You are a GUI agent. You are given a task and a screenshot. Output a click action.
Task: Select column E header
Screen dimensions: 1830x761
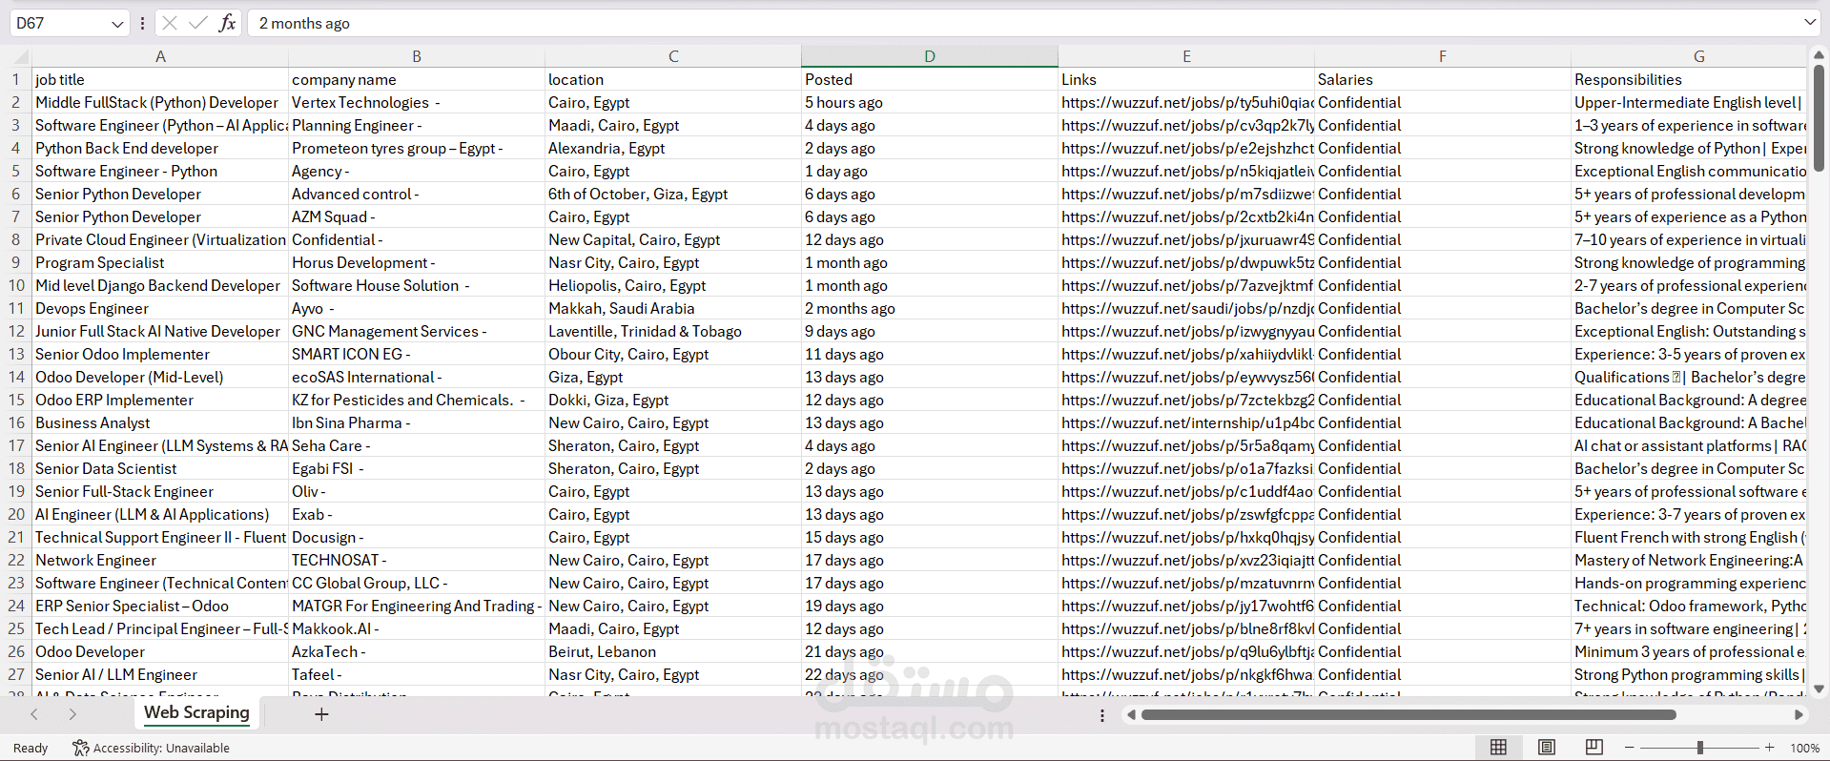pyautogui.click(x=1186, y=56)
